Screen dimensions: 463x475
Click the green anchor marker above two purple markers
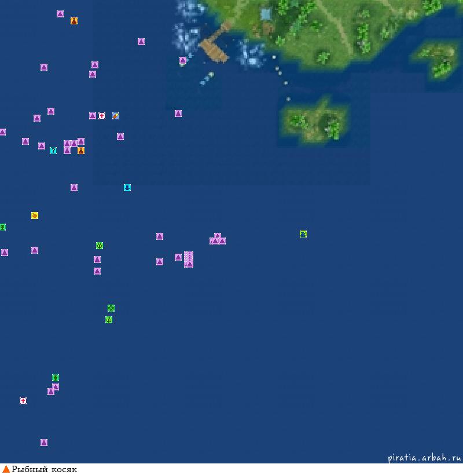[100, 246]
